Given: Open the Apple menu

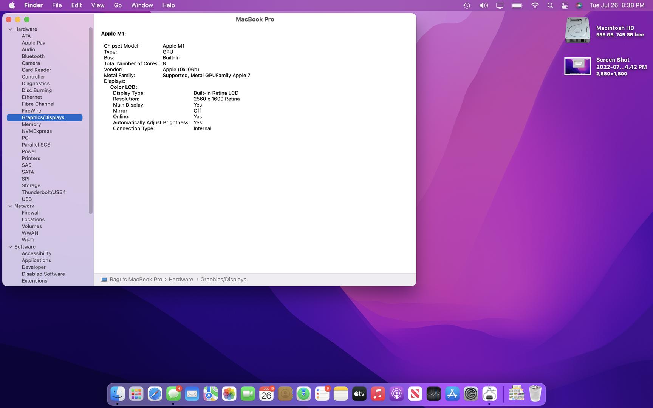Looking at the screenshot, I should 12,5.
